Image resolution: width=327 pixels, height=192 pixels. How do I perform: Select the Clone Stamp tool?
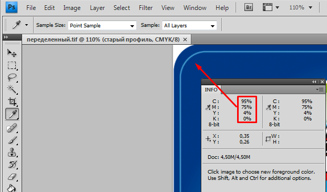click(x=12, y=152)
